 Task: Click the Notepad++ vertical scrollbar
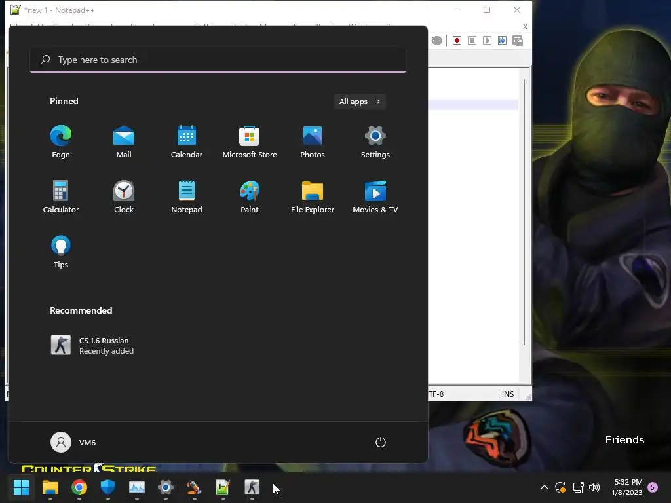(x=524, y=212)
